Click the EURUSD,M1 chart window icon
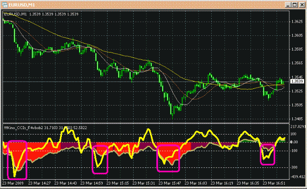This screenshot has width=307, height=189. point(4,5)
